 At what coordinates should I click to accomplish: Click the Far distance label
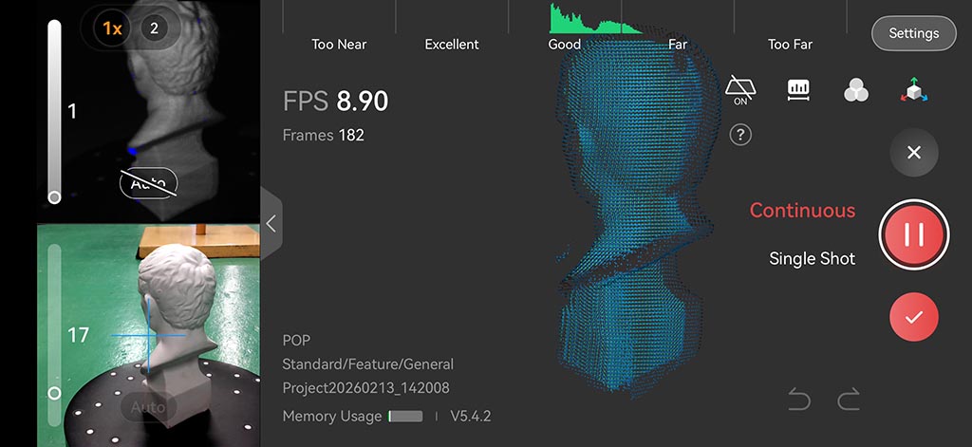coord(678,45)
